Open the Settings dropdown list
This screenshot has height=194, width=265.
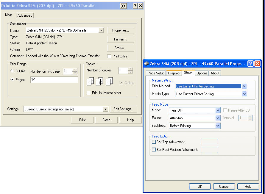105,109
